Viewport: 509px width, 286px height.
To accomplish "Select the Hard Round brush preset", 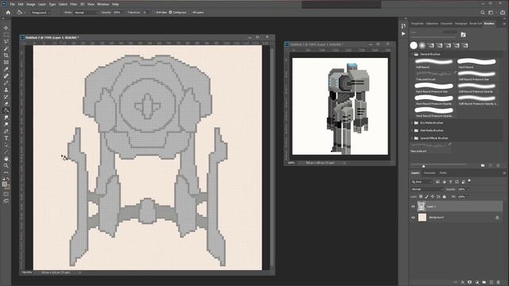I will (x=476, y=64).
